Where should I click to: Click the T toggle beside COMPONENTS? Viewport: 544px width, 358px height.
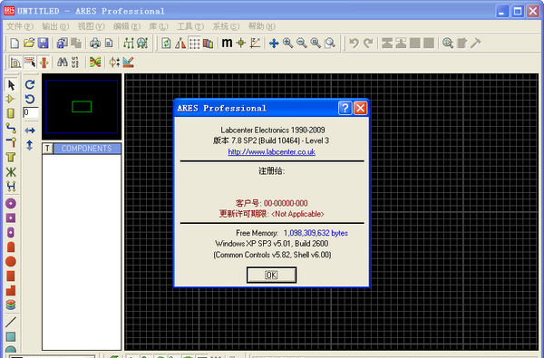coord(47,149)
